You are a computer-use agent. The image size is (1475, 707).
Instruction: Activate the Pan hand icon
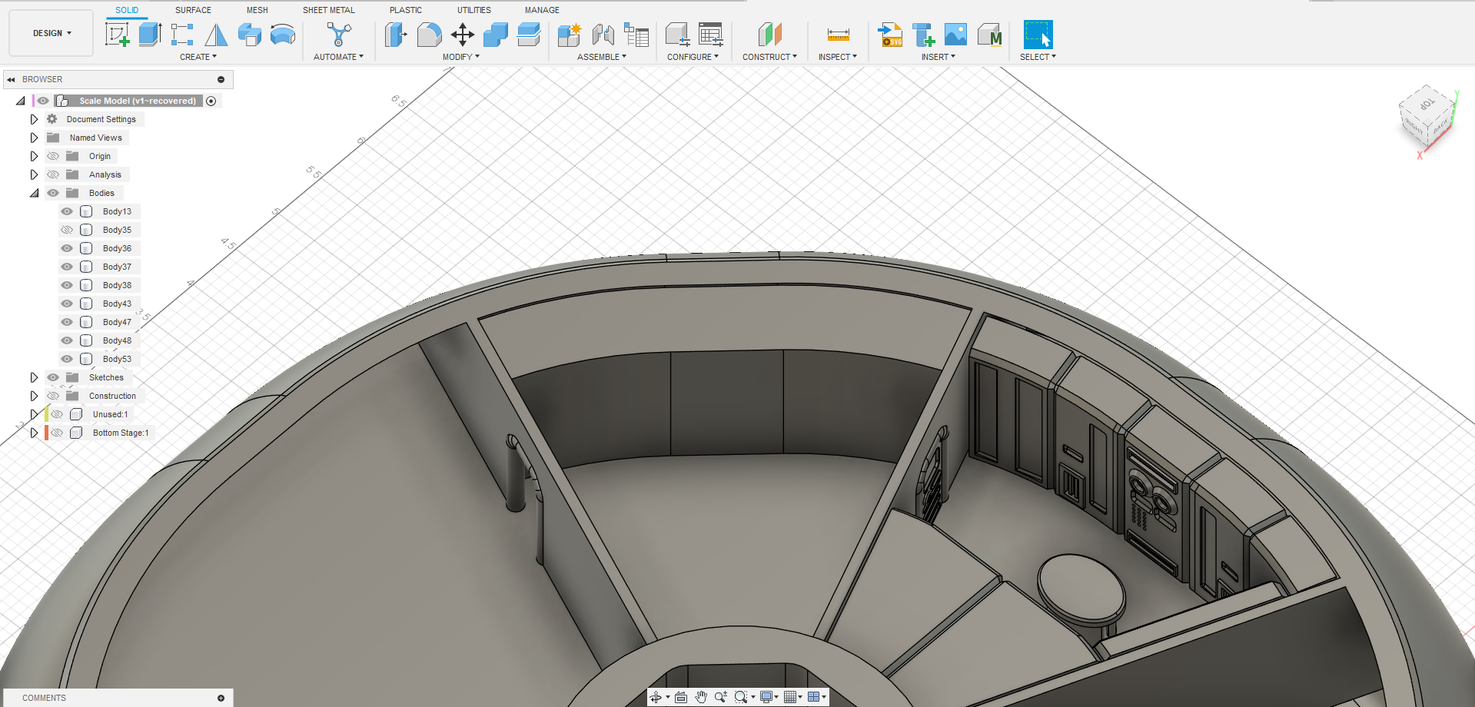[701, 697]
